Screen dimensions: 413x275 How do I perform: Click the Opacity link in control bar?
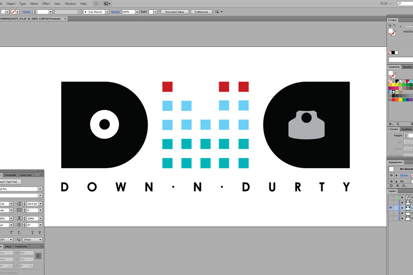tap(116, 12)
